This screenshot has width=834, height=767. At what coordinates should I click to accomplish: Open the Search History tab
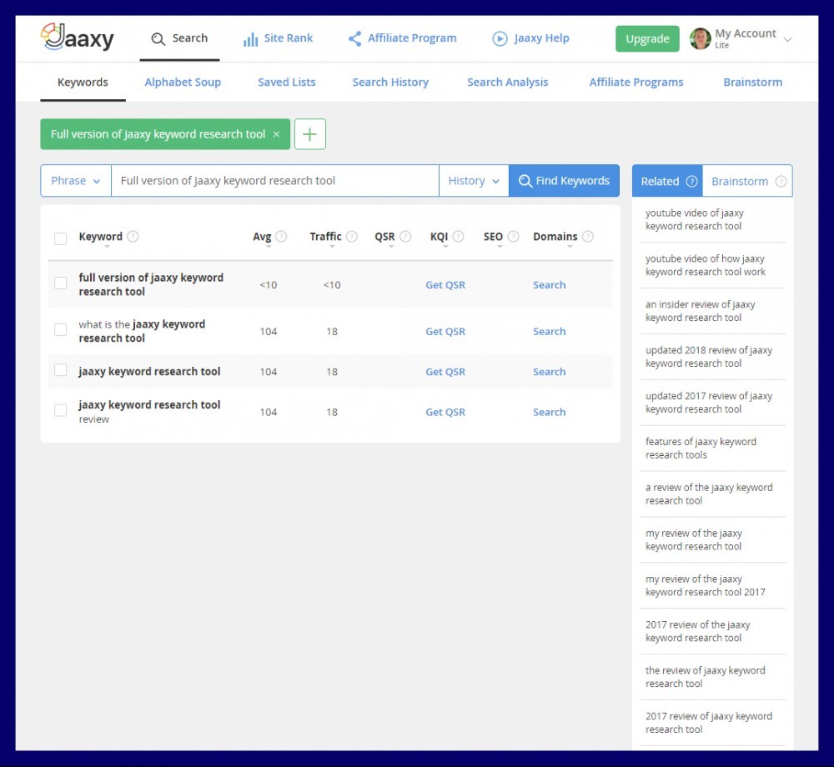(x=390, y=83)
